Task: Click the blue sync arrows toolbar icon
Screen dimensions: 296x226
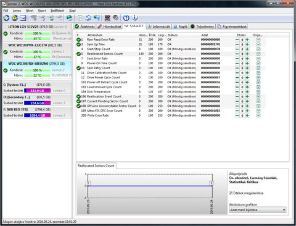Action: coord(88,18)
